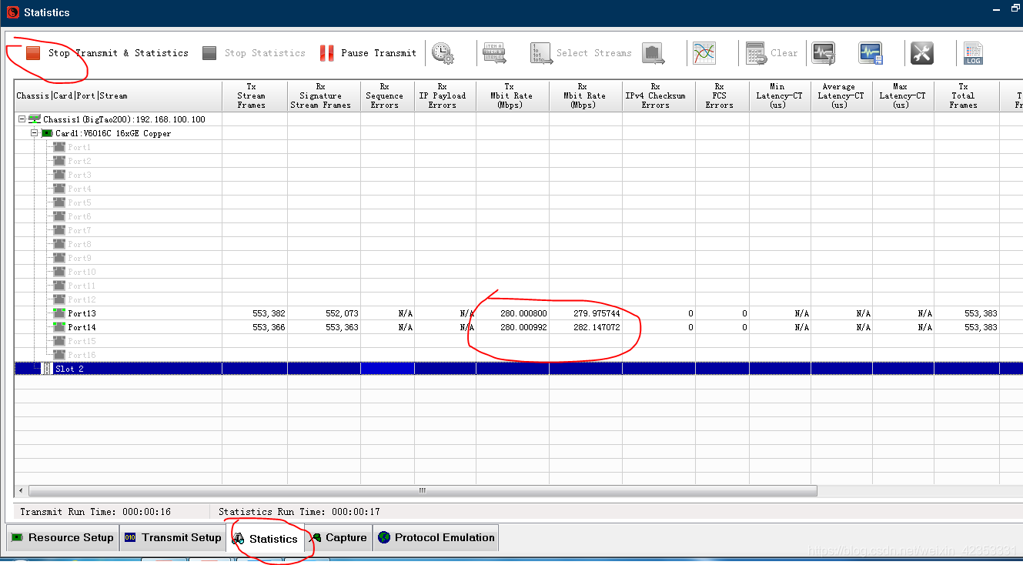Click the grayed Port2 port icon
The width and height of the screenshot is (1023, 565).
click(x=59, y=161)
